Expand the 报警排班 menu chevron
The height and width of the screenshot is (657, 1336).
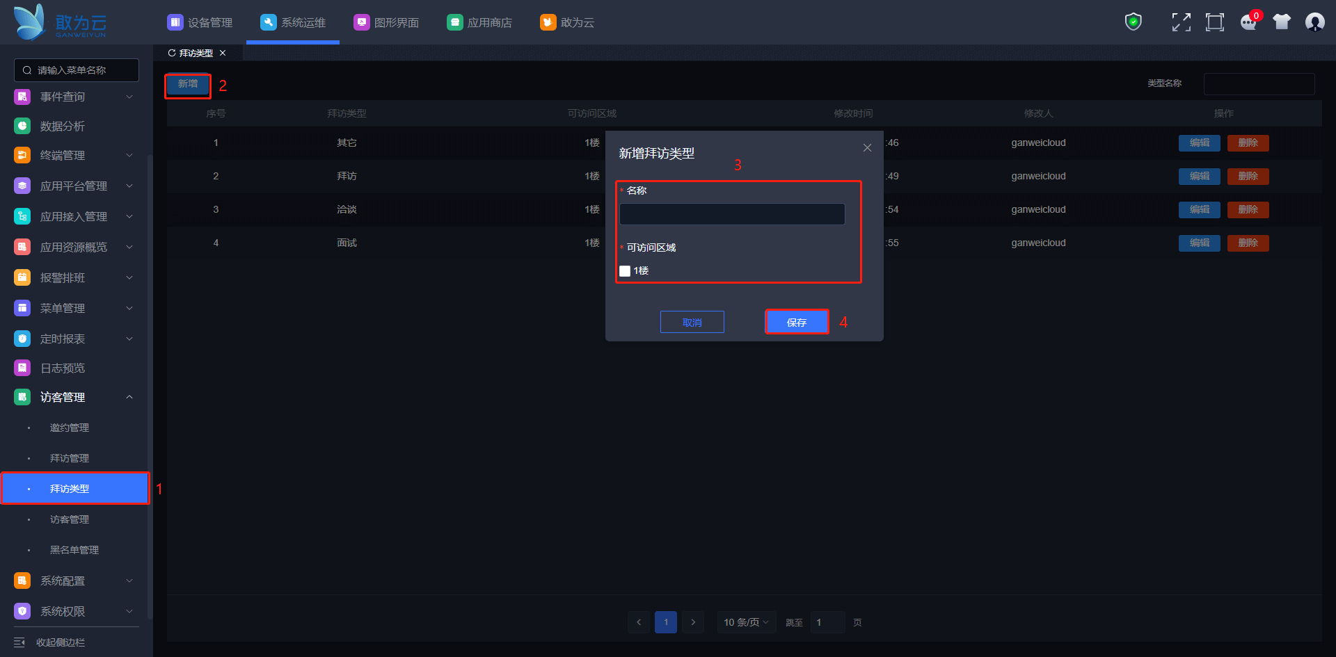click(129, 277)
